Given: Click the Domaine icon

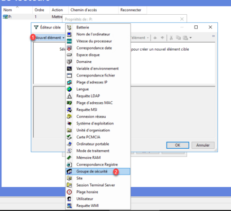Looking at the screenshot, I should click(69, 62).
